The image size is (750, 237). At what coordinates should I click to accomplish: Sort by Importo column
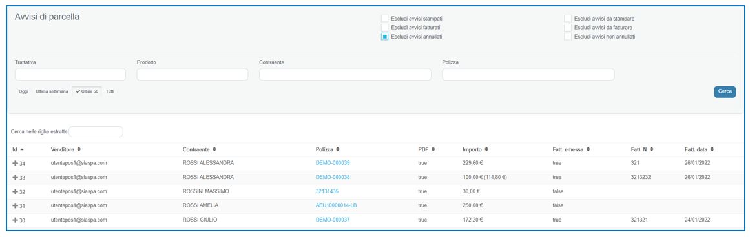coord(486,149)
